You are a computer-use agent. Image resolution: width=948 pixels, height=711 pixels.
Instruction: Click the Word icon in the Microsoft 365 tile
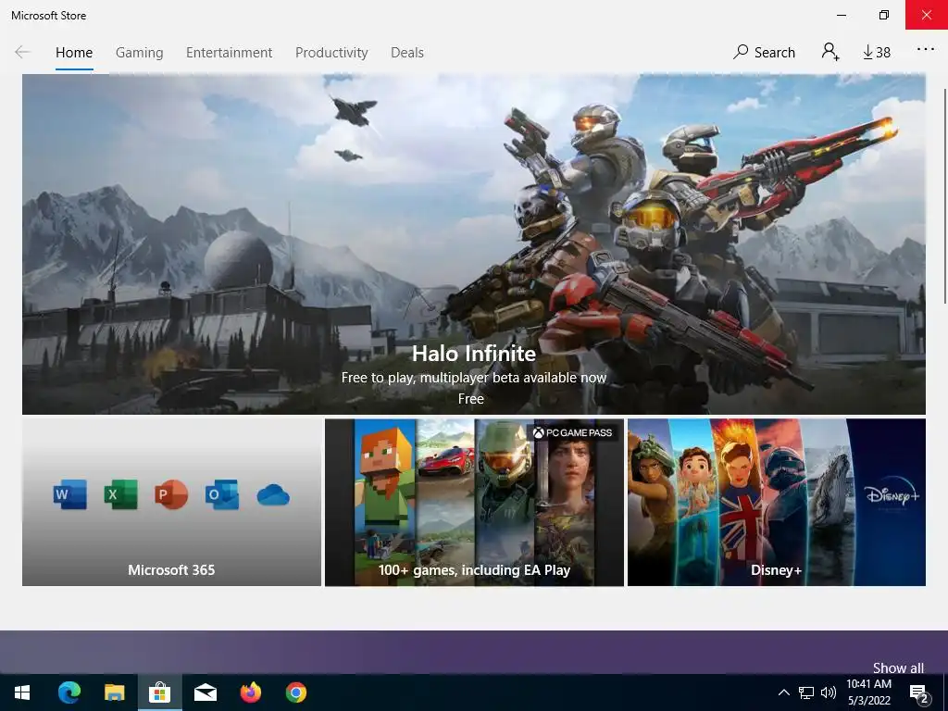pos(69,494)
